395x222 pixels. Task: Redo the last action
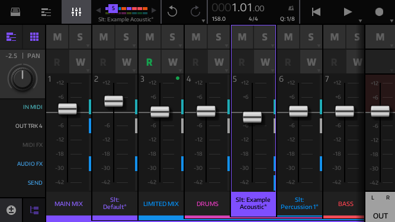tap(195, 12)
